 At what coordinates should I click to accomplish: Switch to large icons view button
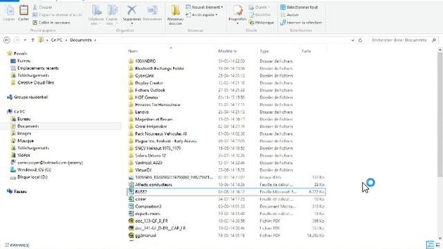[x=438, y=245]
